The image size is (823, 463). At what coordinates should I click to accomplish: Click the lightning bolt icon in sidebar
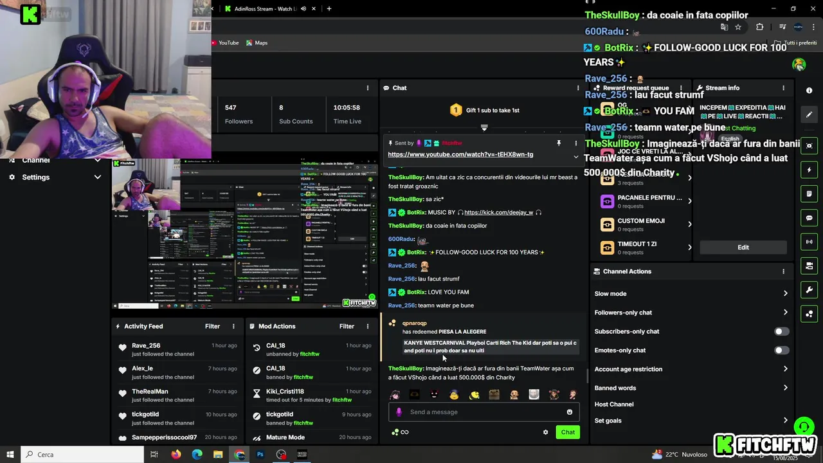pos(809,170)
